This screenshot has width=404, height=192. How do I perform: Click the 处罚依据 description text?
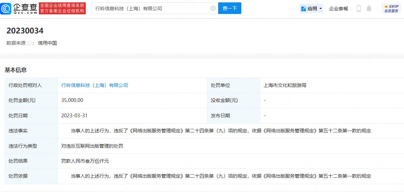221,177
